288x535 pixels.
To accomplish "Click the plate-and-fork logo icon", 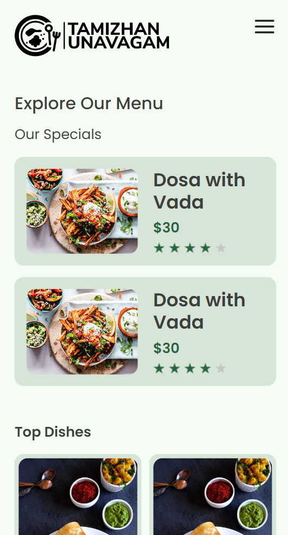I will pyautogui.click(x=38, y=35).
